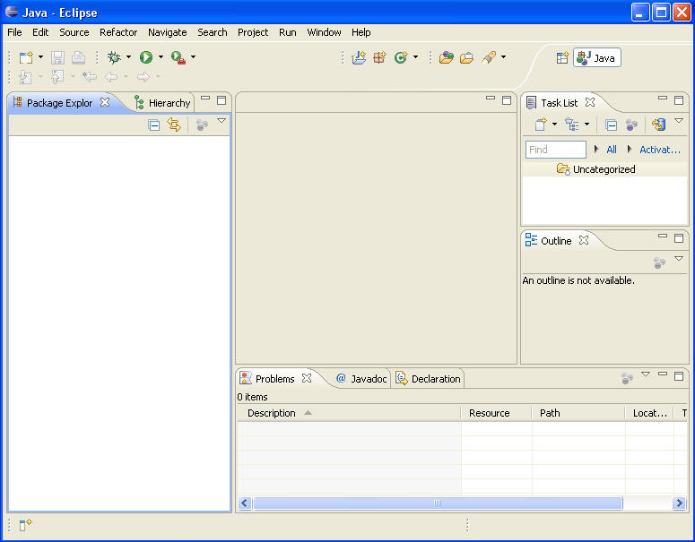Open the New wizard dropdown arrow
695x542 pixels.
pos(40,57)
